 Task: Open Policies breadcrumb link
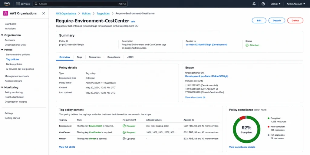click(86, 13)
